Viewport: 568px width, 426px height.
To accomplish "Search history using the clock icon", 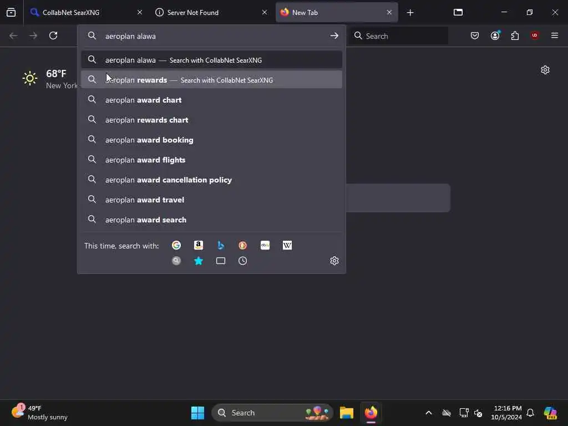I will (x=243, y=261).
